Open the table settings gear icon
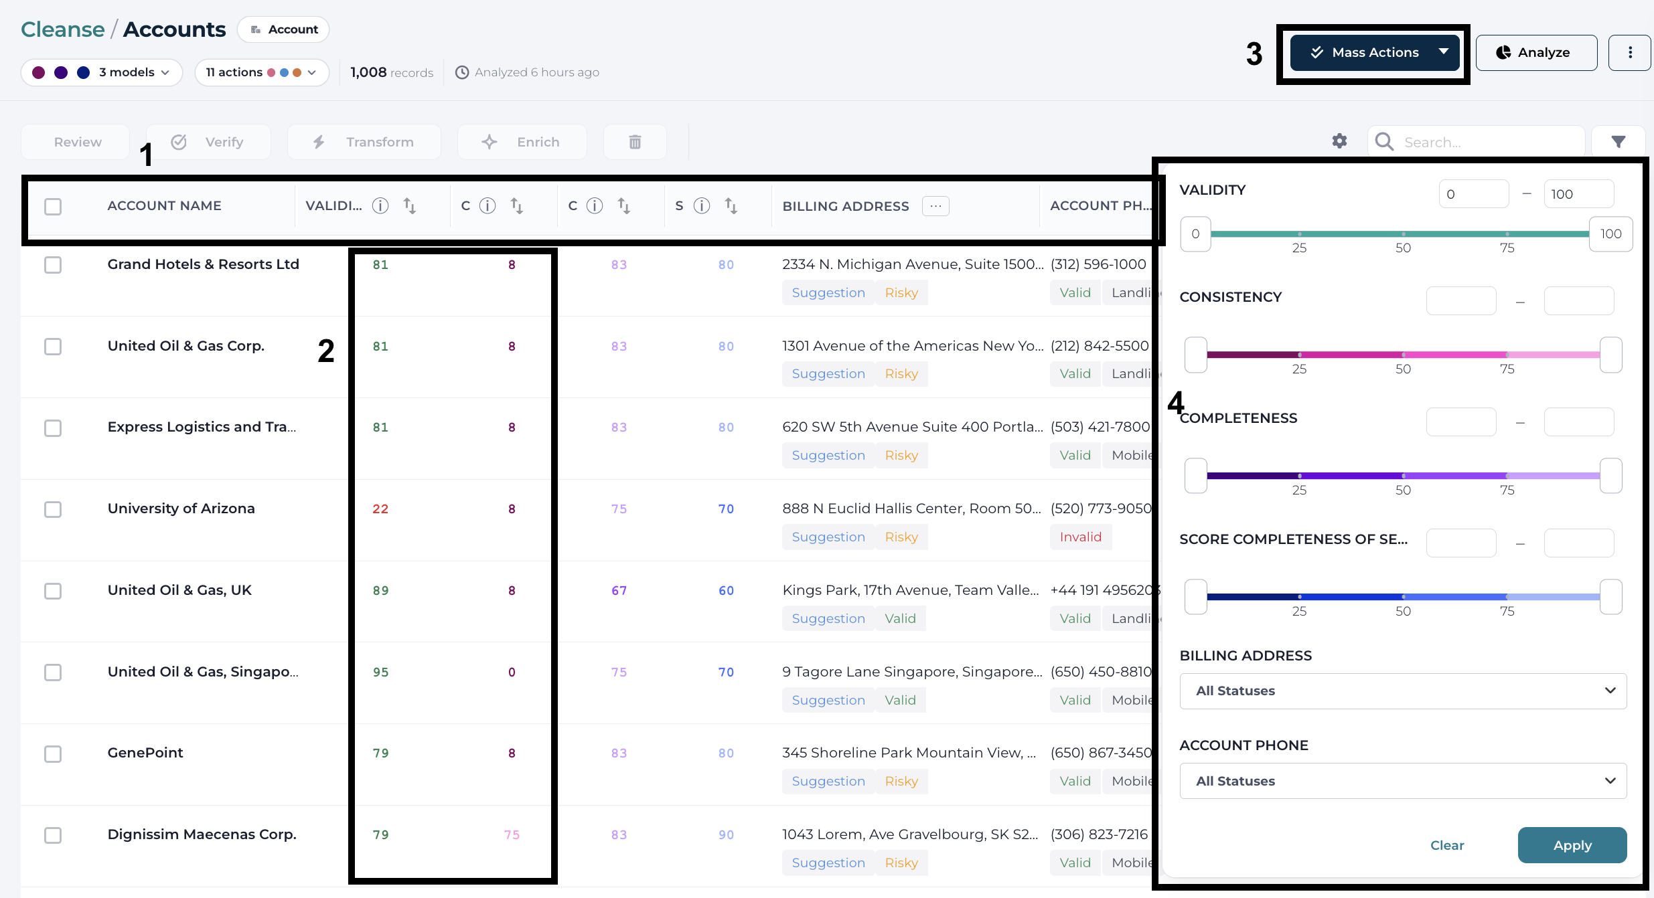The image size is (1654, 898). click(1339, 141)
